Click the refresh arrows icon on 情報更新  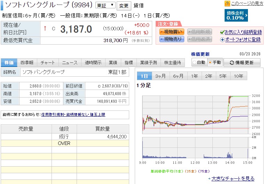232,63
